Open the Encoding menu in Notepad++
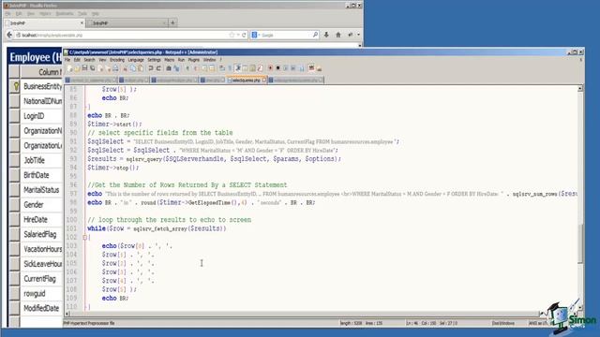Image resolution: width=600 pixels, height=337 pixels. (x=117, y=60)
